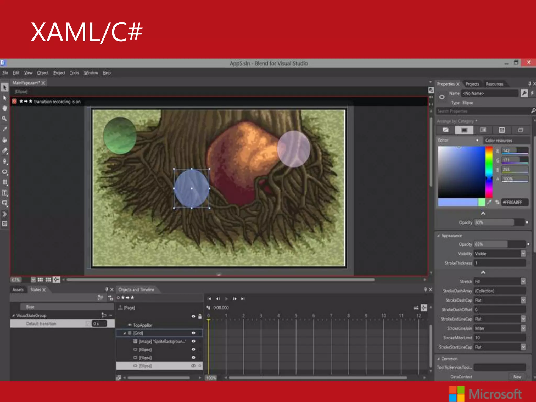Image resolution: width=536 pixels, height=402 pixels.
Task: Select the No brush tab
Action: pyautogui.click(x=445, y=130)
